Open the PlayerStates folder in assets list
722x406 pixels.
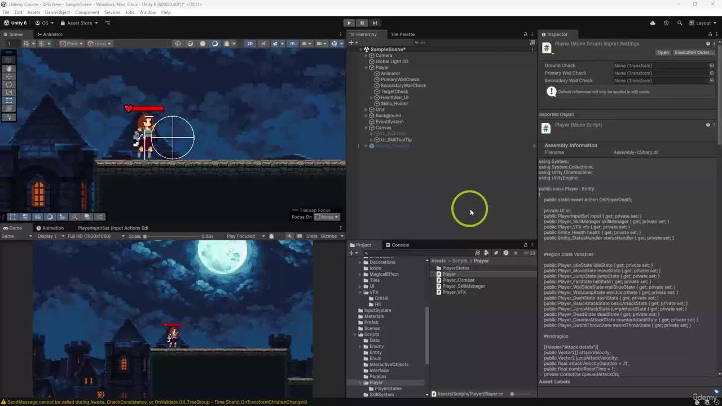click(x=455, y=268)
